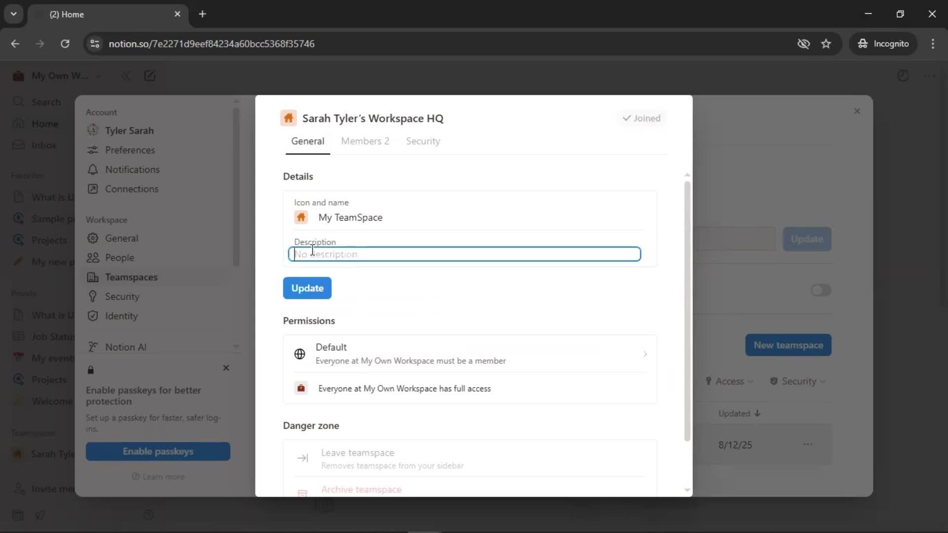Screen dimensions: 948x533
Task: Click the blue Update button under Description
Action: click(x=307, y=288)
